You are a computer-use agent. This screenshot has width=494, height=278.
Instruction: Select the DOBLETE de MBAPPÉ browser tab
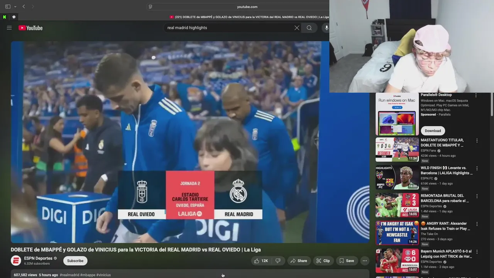(x=249, y=17)
